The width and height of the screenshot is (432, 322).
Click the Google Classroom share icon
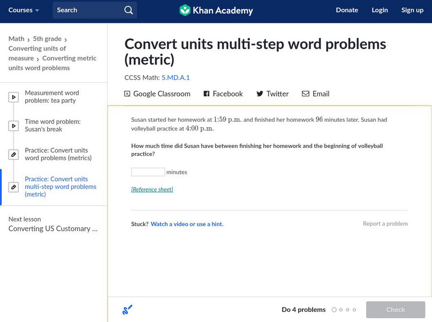point(127,94)
